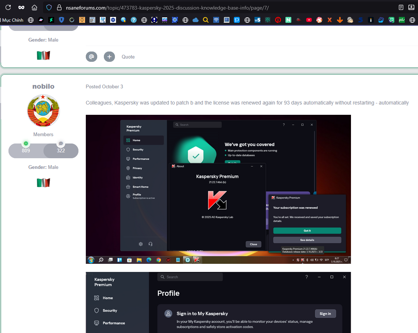Click the Quote link under the post
Viewport: 418px width, 333px height.
pyautogui.click(x=128, y=57)
